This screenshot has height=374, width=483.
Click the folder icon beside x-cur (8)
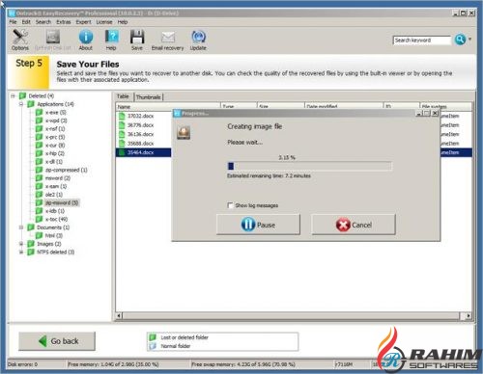click(x=39, y=145)
